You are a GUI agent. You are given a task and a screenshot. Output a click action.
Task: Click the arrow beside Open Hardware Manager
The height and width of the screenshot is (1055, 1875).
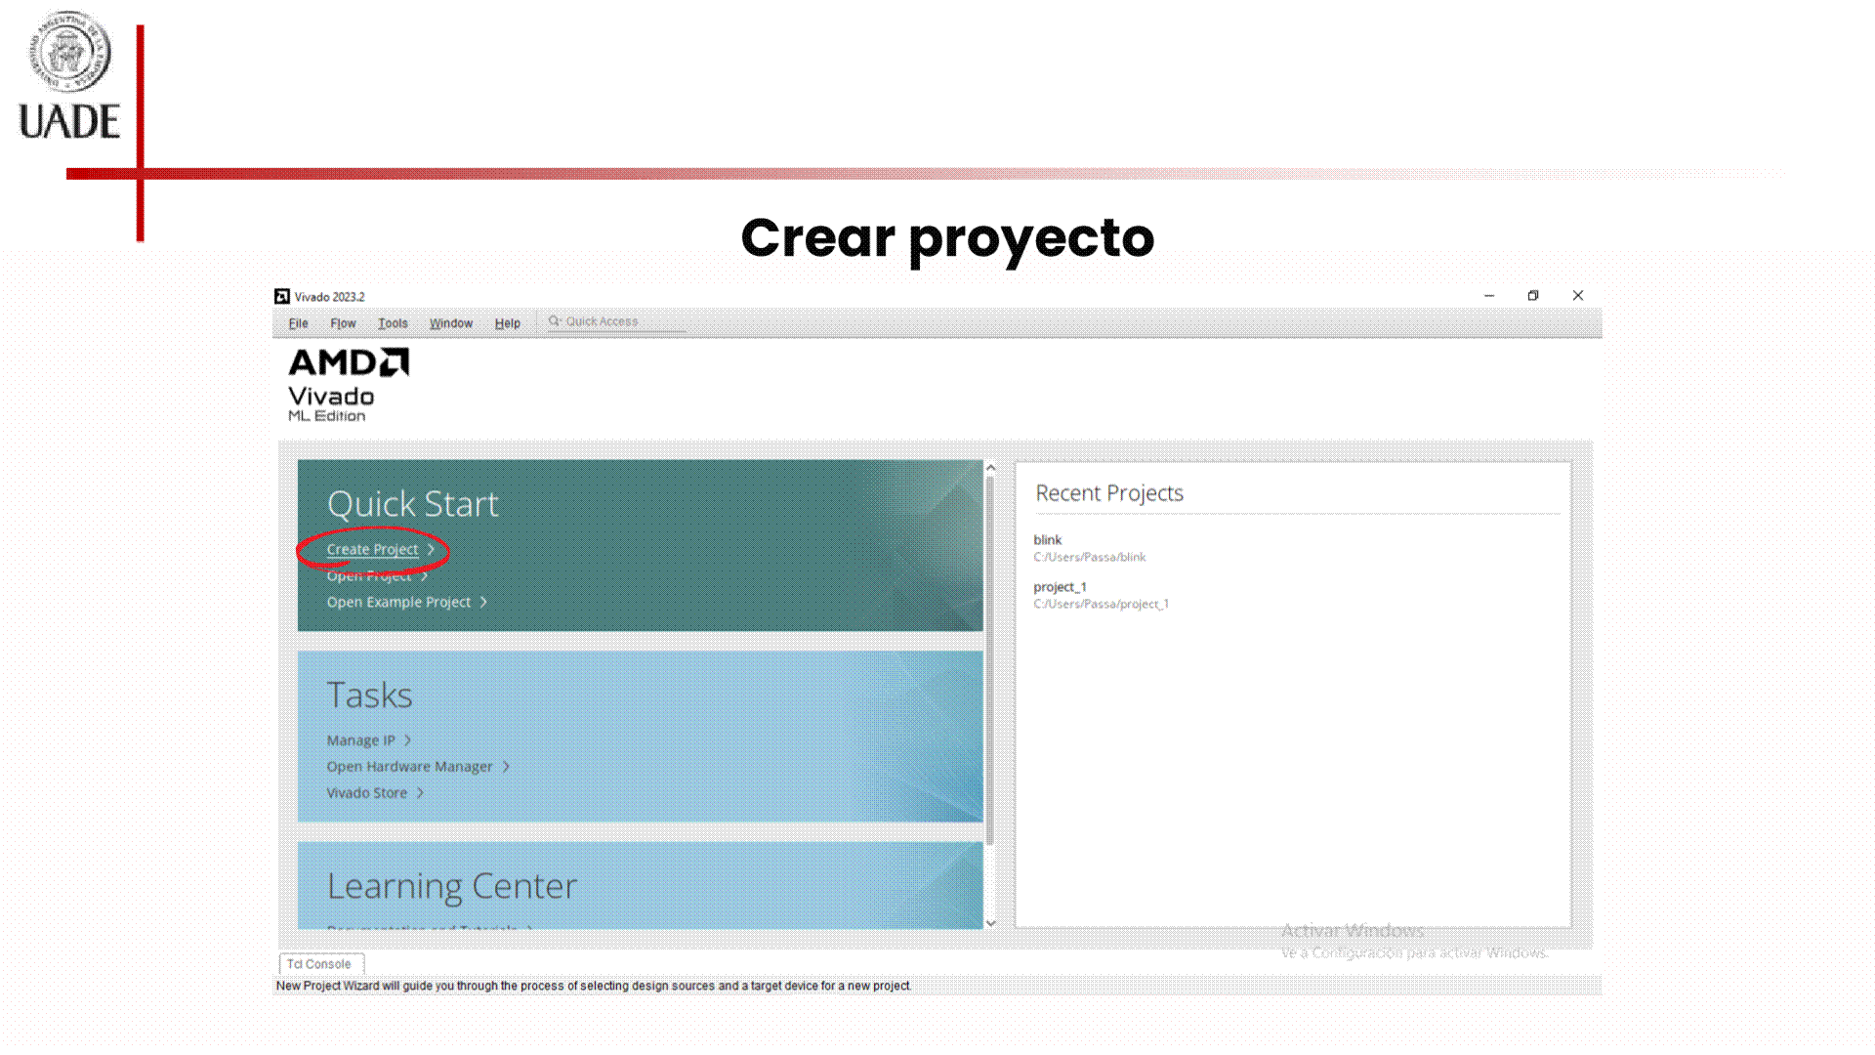tap(506, 767)
